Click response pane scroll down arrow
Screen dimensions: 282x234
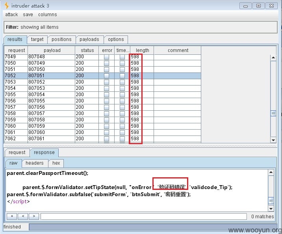point(271,208)
